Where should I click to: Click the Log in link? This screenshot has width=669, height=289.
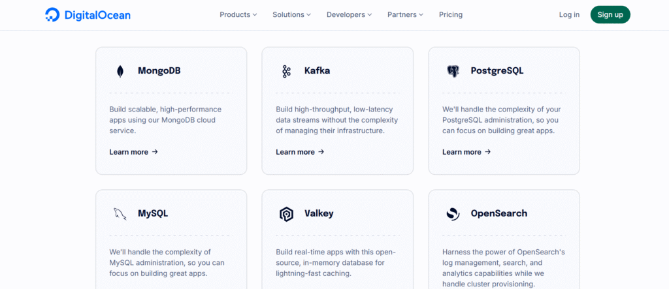point(569,14)
